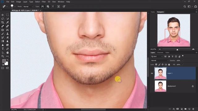This screenshot has width=198, height=111.
Task: Switch to the Paths tab
Action: tap(167, 53)
